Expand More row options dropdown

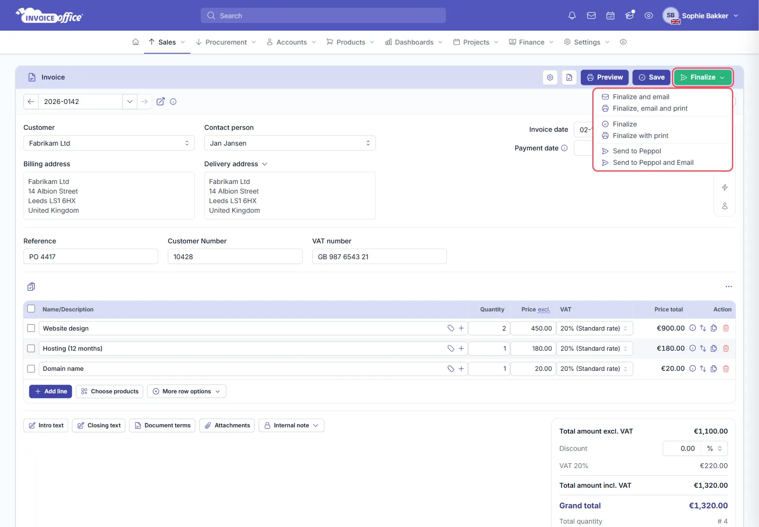click(187, 391)
